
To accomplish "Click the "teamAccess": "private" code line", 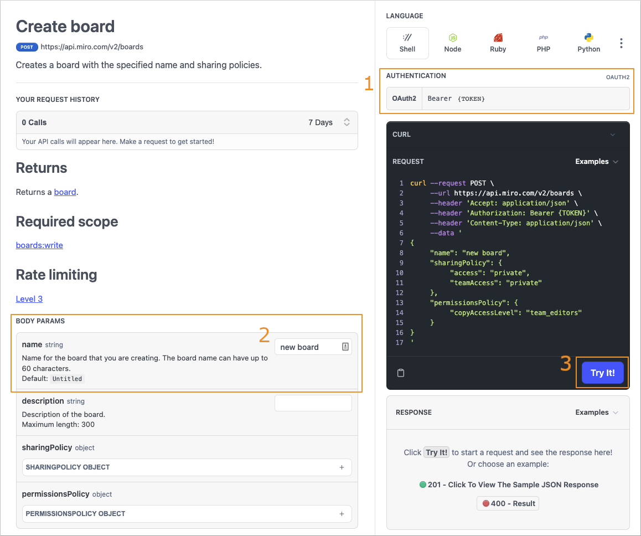I will pyautogui.click(x=495, y=283).
